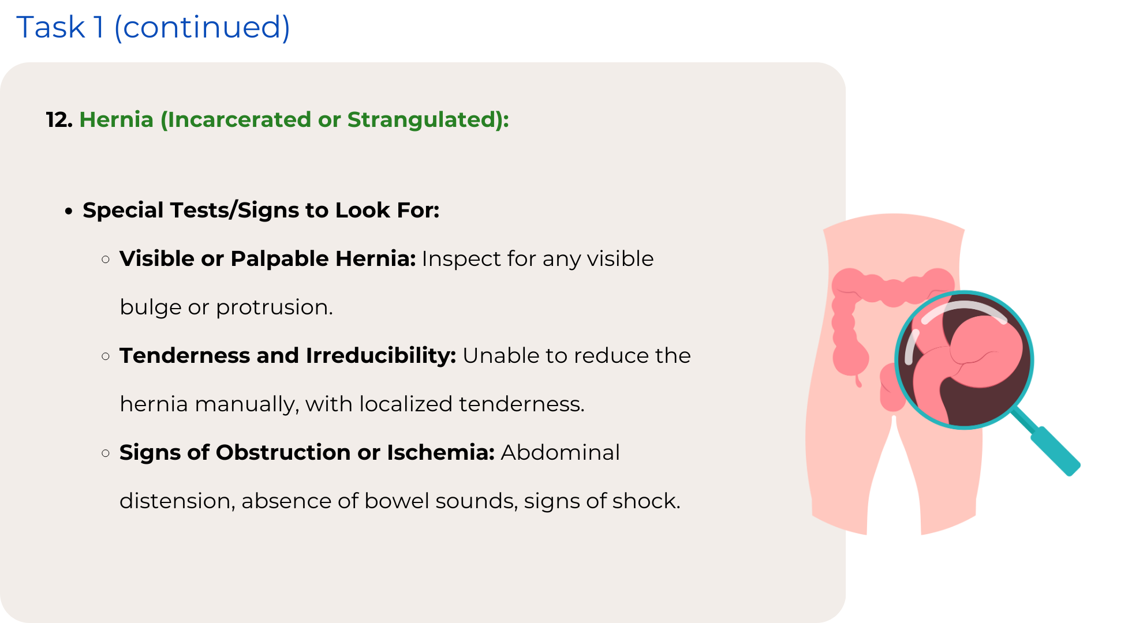Click the appendix at the colon's lower end
Image resolution: width=1143 pixels, height=623 pixels.
[x=858, y=381]
